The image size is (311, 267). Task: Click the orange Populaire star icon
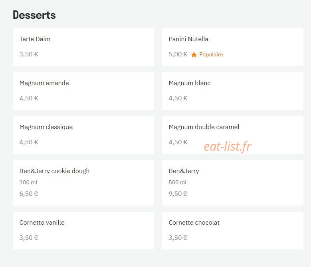click(194, 54)
